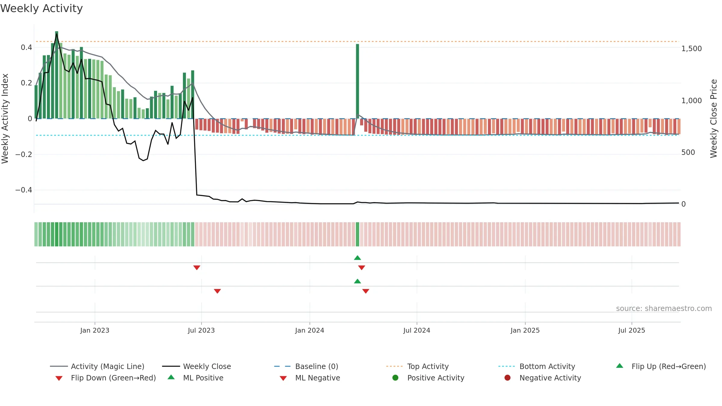
Task: Click the green ML Positive legend triangle
Action: pos(171,377)
